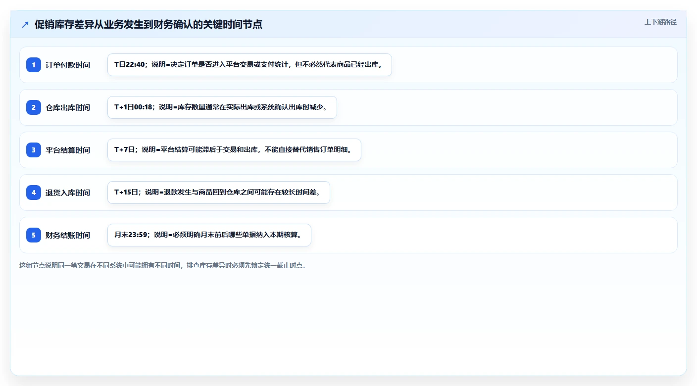Open the 月末23:59 description box
Image resolution: width=697 pixels, height=386 pixels.
coord(209,235)
